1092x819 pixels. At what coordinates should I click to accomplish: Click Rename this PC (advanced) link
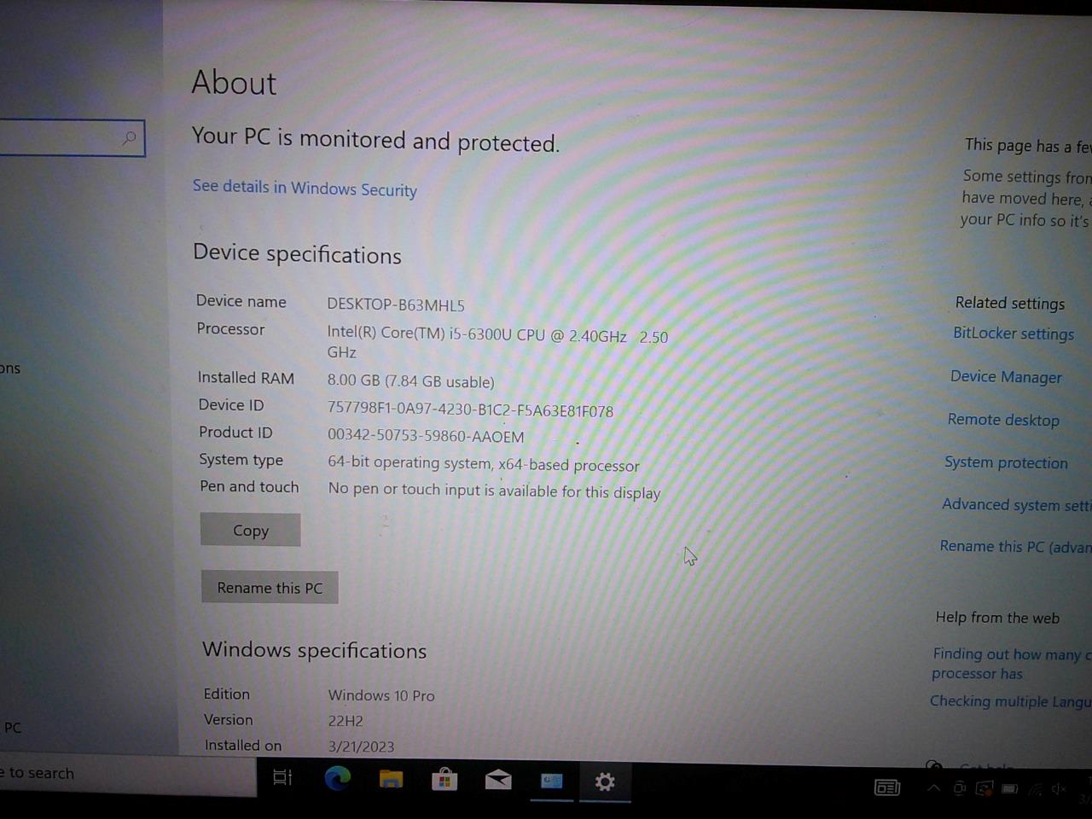click(x=1015, y=546)
